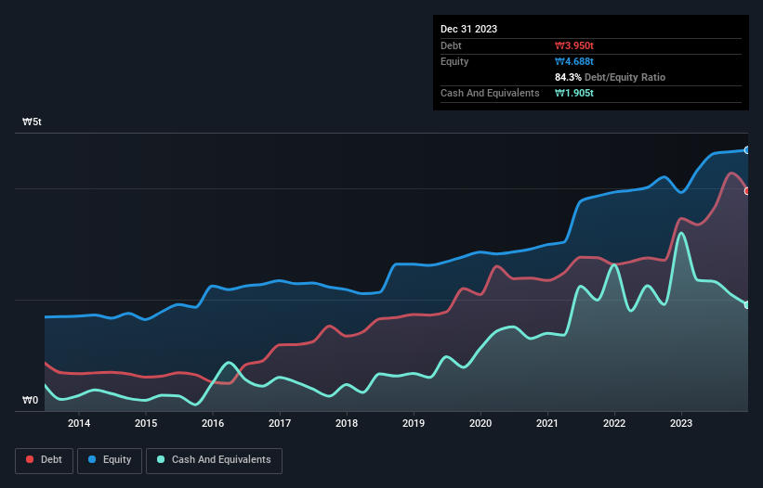Click the teal Cash endpoint marker

pyautogui.click(x=747, y=305)
